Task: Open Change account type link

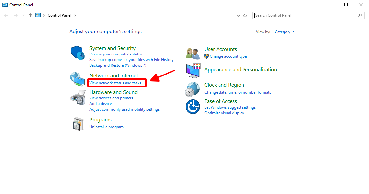Action: click(x=228, y=56)
